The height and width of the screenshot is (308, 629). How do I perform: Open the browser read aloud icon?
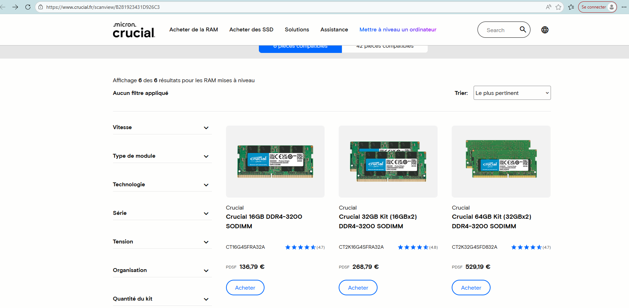548,7
